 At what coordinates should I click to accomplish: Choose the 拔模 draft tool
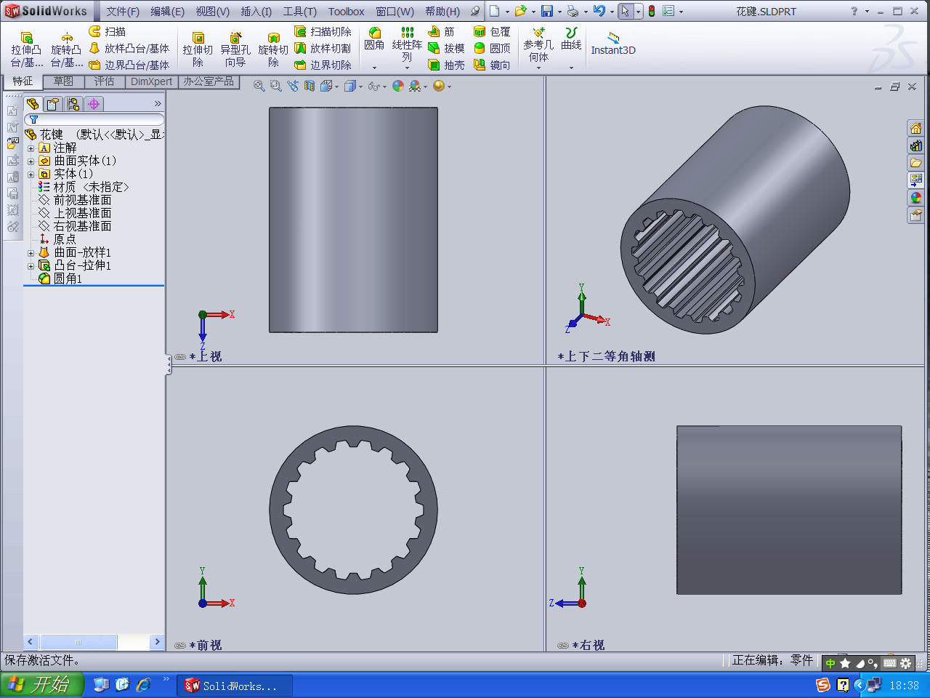(x=446, y=48)
